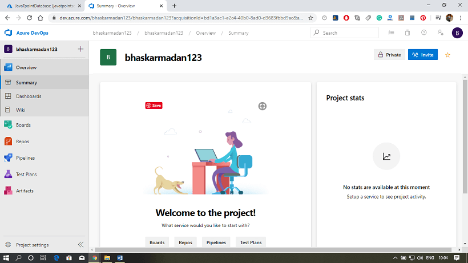Click the vertical page scrollbar
Screen dimensions: 468x263
click(x=465, y=136)
